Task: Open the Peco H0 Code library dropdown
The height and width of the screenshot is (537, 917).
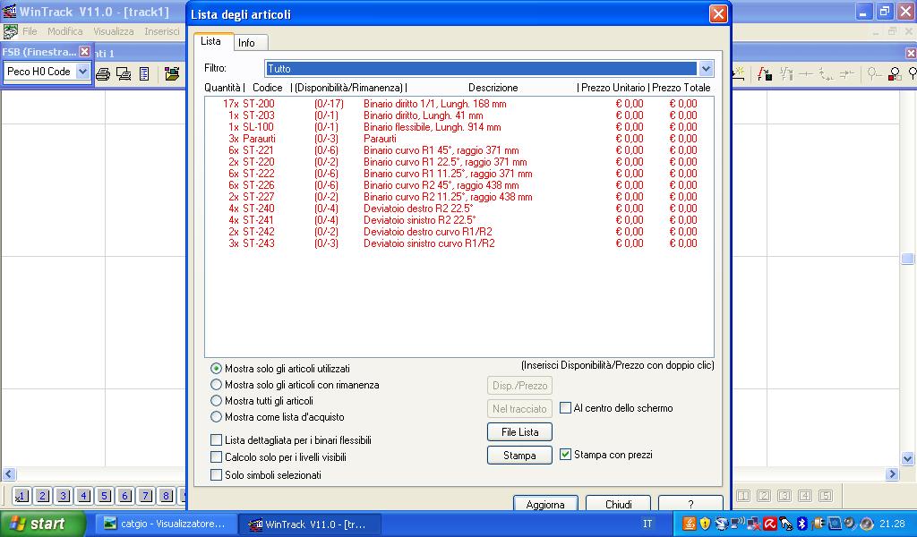Action: pyautogui.click(x=83, y=72)
